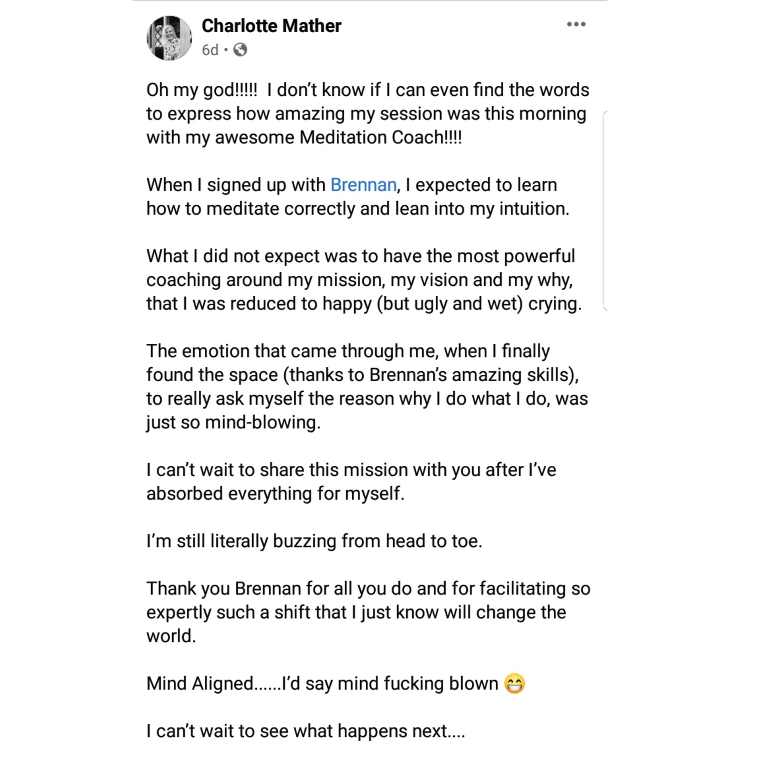This screenshot has width=758, height=758.
Task: Follow the blue Brennan tagged link
Action: pyautogui.click(x=363, y=185)
